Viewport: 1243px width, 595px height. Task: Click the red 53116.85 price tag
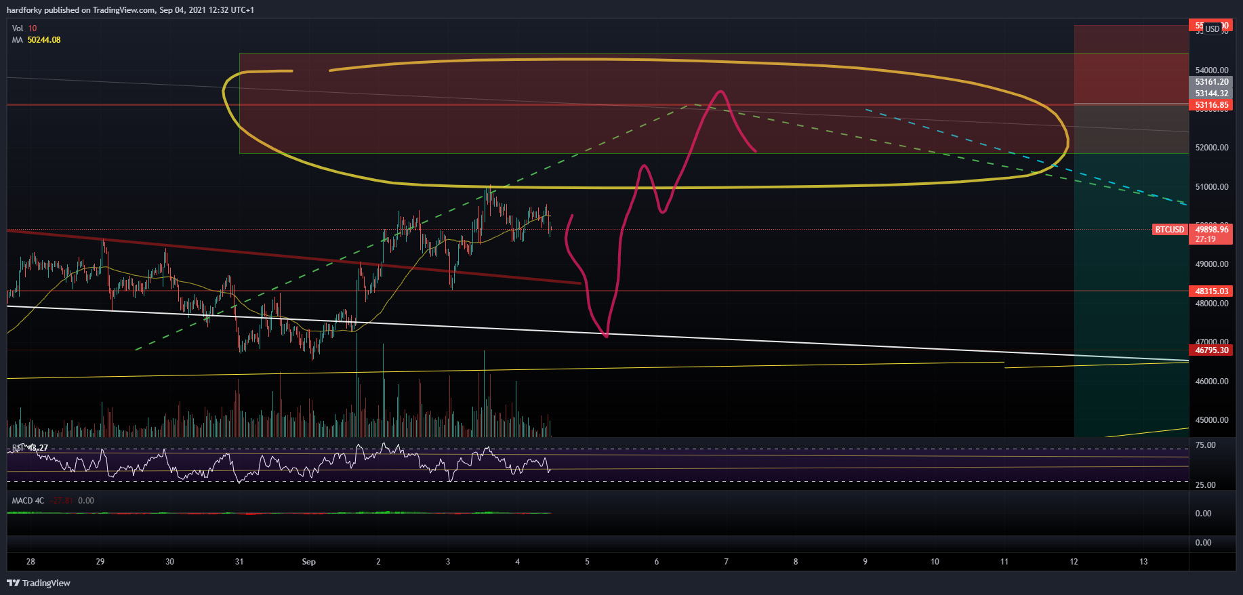[1211, 105]
